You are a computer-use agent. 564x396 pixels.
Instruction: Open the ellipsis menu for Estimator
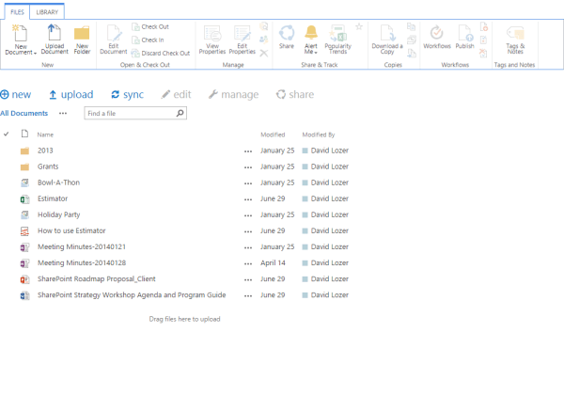pyautogui.click(x=248, y=199)
